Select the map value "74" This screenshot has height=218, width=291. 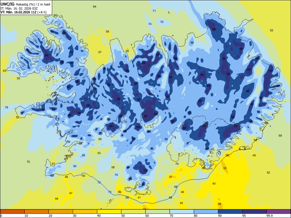[x=150, y=24]
